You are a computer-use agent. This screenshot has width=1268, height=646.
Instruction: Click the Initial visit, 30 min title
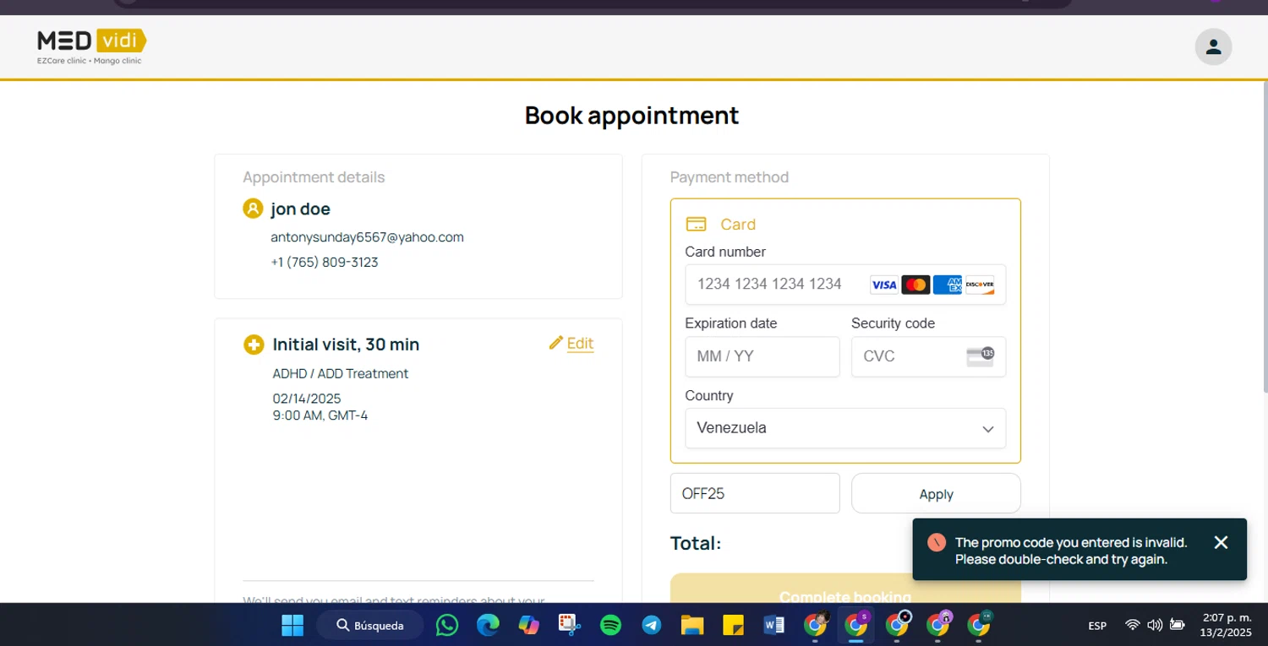346,345
